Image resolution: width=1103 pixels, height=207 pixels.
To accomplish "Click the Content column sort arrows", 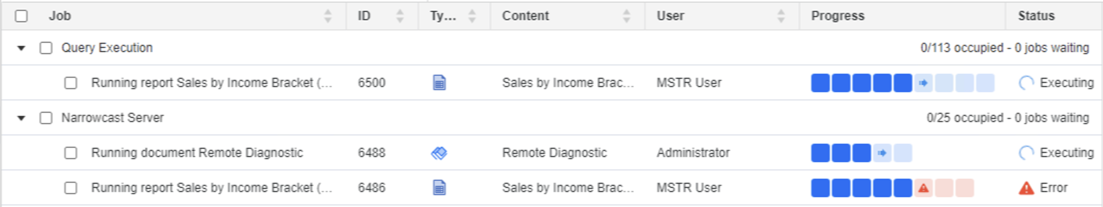I will click(x=626, y=16).
